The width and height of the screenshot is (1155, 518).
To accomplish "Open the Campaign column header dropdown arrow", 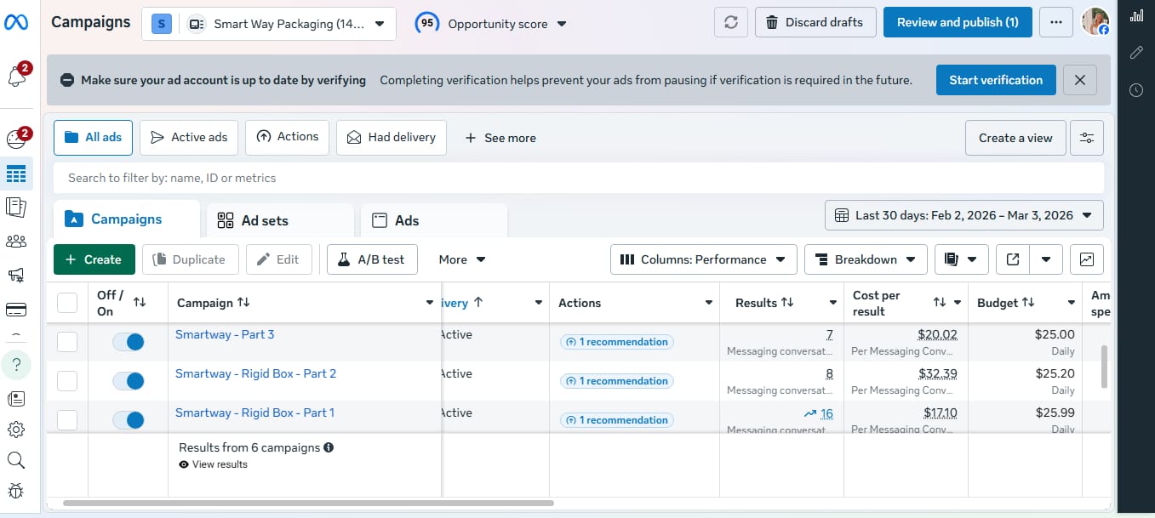I will (x=429, y=303).
